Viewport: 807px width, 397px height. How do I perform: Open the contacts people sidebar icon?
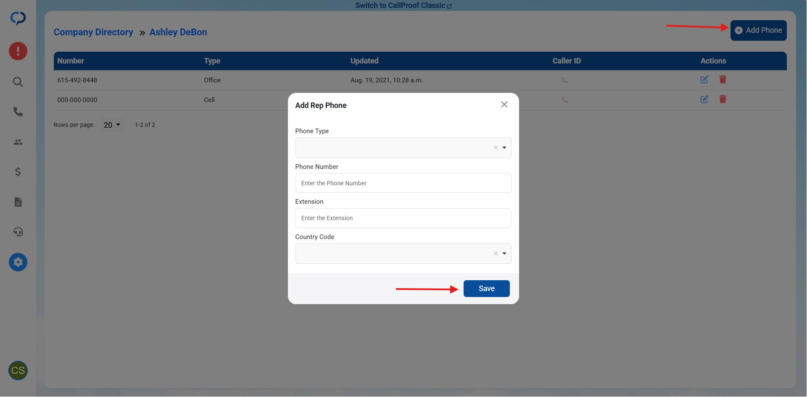pos(18,142)
